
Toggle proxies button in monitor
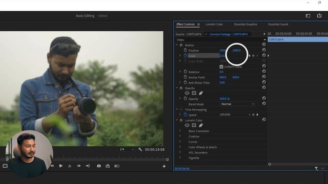pos(117,166)
